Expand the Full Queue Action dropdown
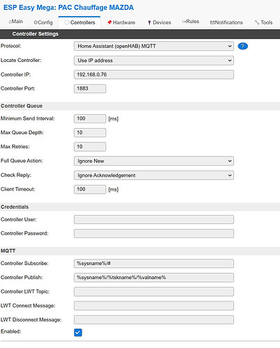The image size is (280, 348). [x=154, y=161]
